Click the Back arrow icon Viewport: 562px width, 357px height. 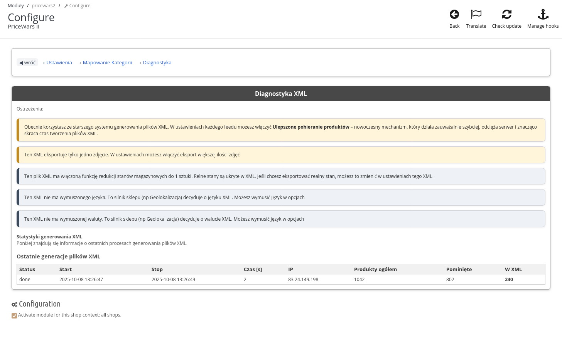[x=454, y=15]
